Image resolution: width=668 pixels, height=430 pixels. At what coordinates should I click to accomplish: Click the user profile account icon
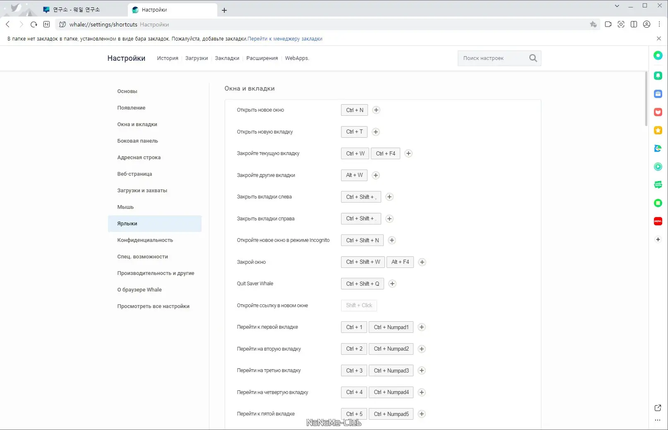tap(646, 24)
